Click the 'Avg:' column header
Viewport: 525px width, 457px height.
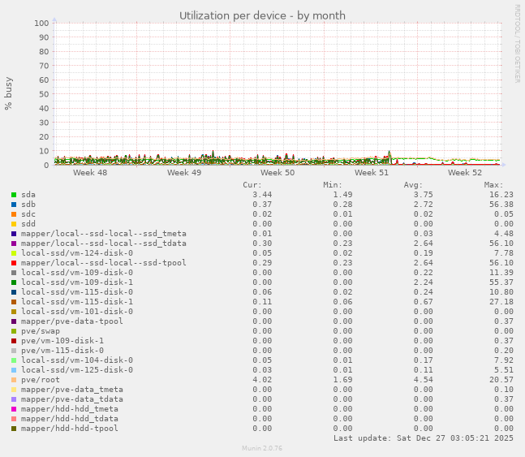point(413,185)
